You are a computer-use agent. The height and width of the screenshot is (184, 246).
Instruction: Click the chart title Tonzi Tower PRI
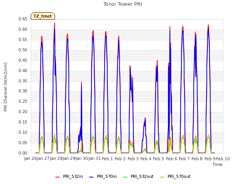click(x=123, y=4)
